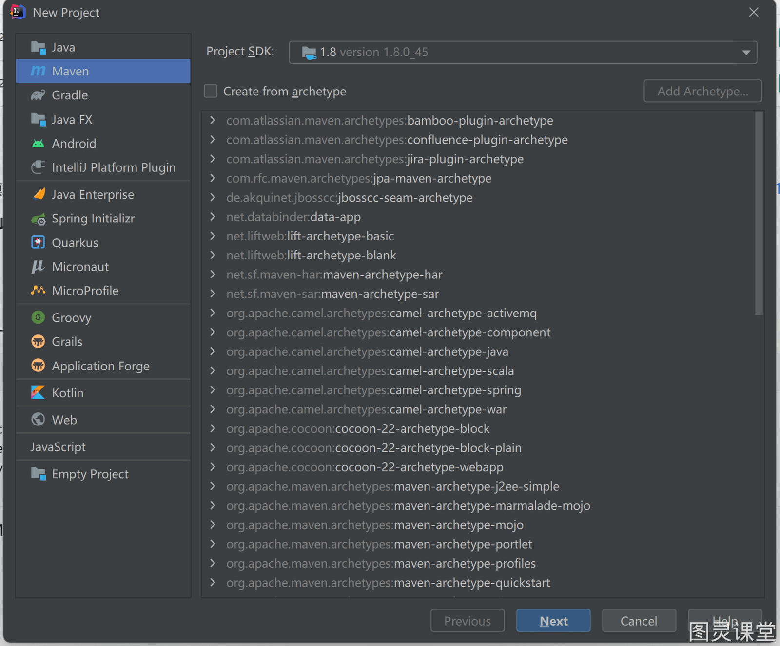Select cocoon-22-archetype-block-plain archetype
The width and height of the screenshot is (780, 646).
click(x=374, y=448)
